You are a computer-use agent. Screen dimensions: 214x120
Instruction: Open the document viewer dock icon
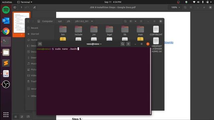[x=6, y=74]
